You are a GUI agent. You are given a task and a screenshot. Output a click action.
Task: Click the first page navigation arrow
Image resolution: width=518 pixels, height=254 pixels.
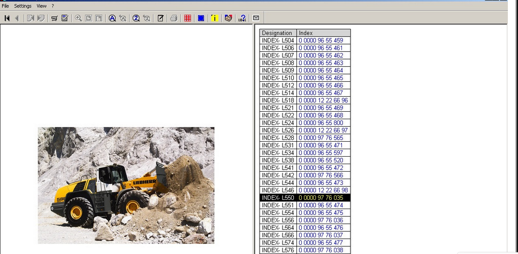point(7,18)
